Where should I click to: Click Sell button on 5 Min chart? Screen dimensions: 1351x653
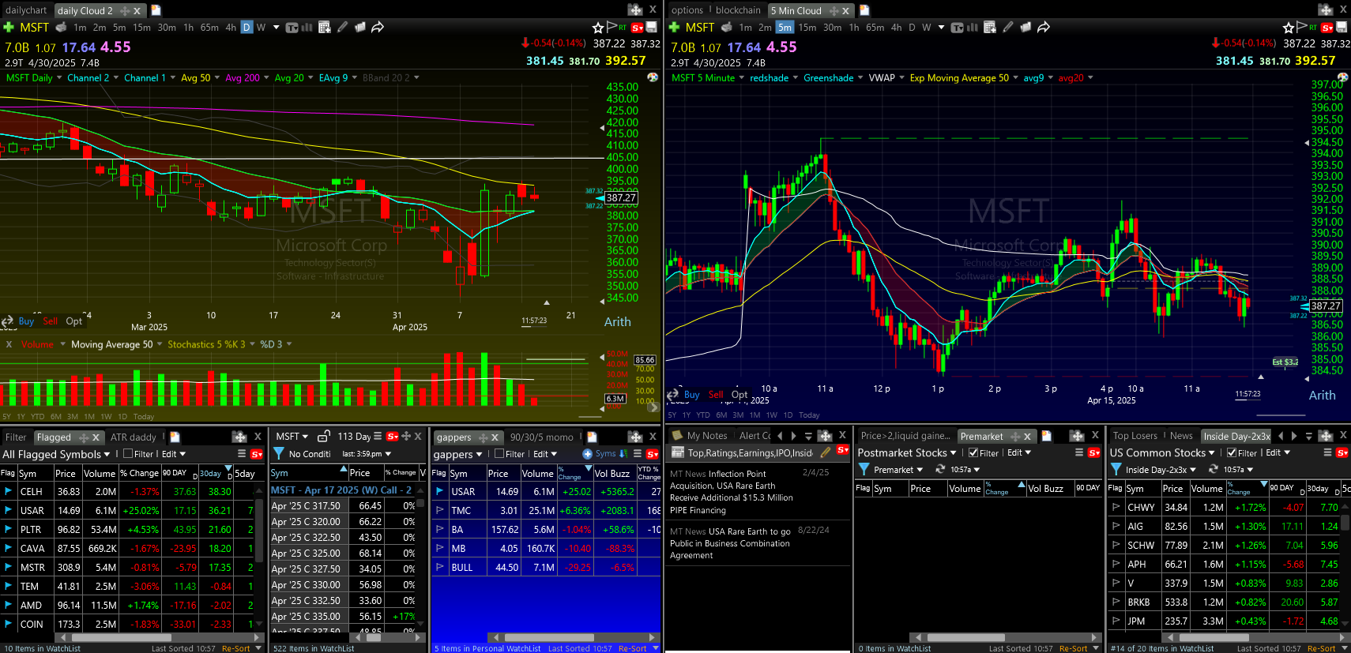(x=716, y=395)
